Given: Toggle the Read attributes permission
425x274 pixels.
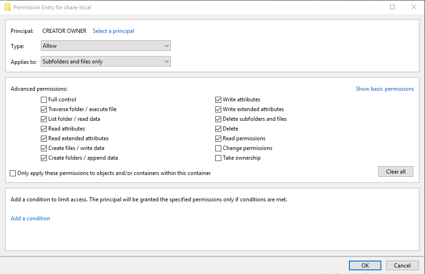Looking at the screenshot, I should (44, 129).
